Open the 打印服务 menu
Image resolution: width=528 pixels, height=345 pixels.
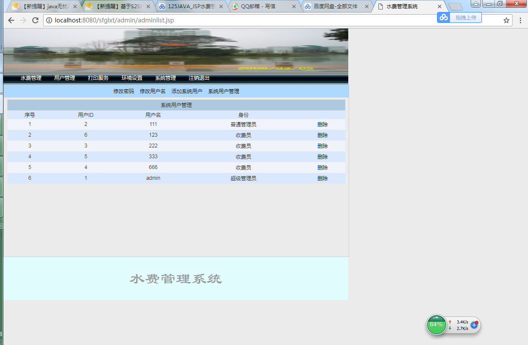(98, 78)
